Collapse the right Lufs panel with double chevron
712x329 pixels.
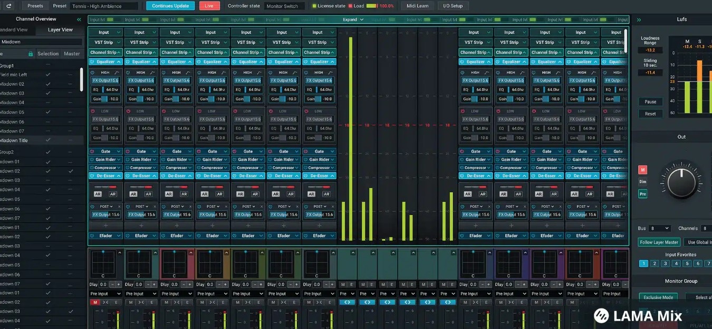click(x=639, y=19)
